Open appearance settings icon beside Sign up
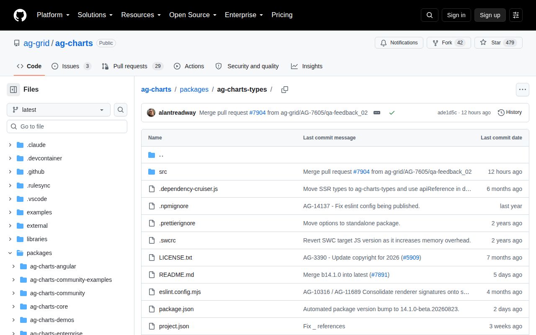This screenshot has height=335, width=536. coord(516,15)
